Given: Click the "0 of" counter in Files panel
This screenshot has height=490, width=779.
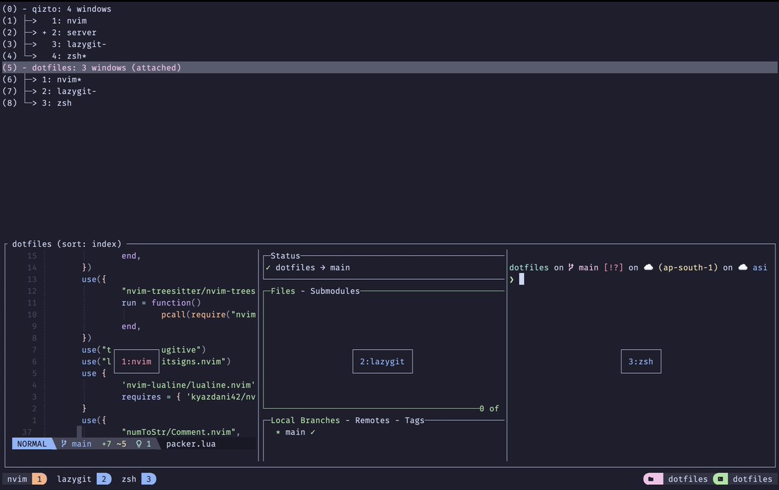Looking at the screenshot, I should coord(489,409).
